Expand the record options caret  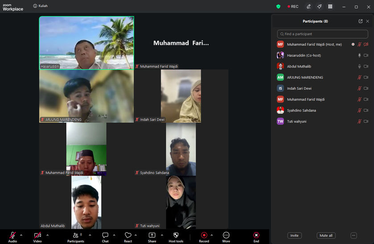click(212, 235)
